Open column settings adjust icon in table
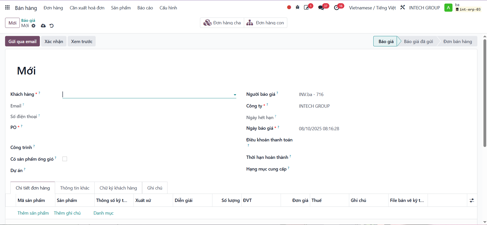The height and width of the screenshot is (225, 487). click(472, 200)
